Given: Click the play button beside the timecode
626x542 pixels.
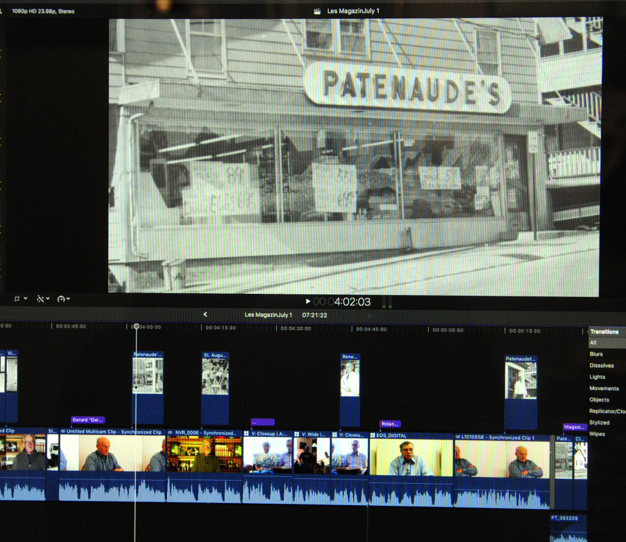Looking at the screenshot, I should click(x=307, y=301).
